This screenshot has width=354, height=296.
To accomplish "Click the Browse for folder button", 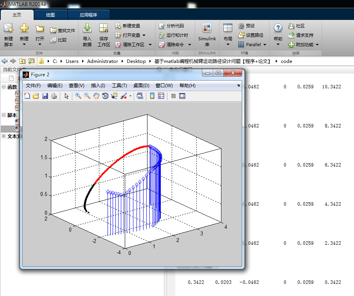I will click(31, 61).
